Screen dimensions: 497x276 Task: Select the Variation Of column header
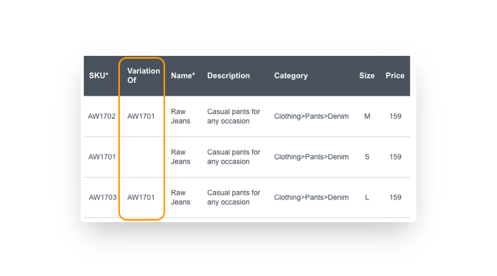point(144,75)
